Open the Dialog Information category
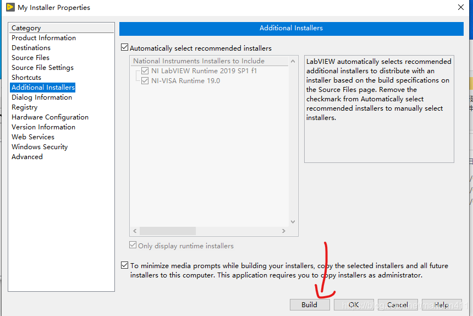 click(x=42, y=97)
